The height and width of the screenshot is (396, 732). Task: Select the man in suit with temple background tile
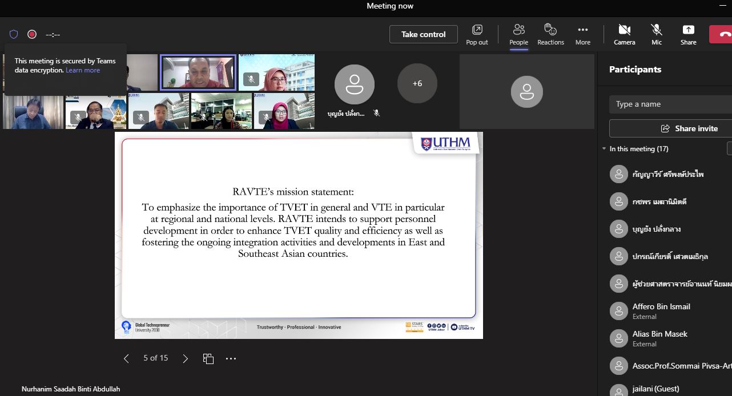tap(96, 111)
